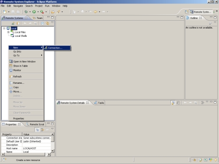Open the Window menu

tap(56, 6)
